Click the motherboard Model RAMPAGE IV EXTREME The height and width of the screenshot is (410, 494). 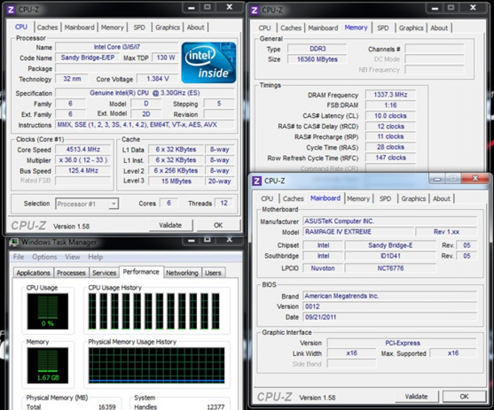click(358, 232)
